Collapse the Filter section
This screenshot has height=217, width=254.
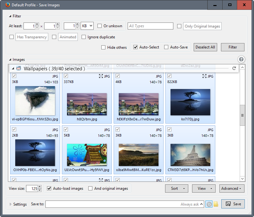click(10, 16)
